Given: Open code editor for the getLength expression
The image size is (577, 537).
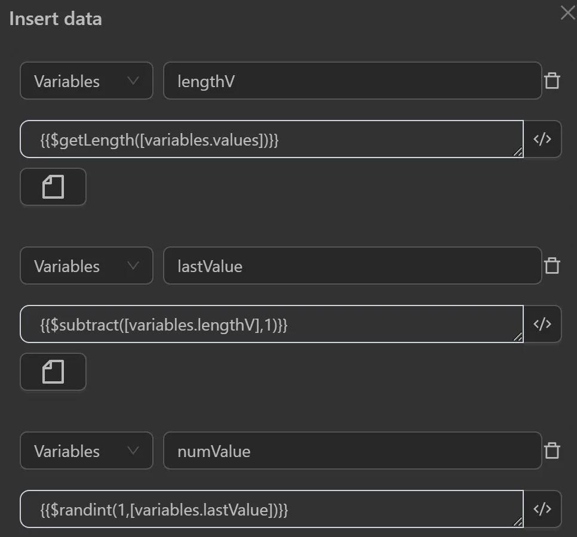Looking at the screenshot, I should 542,139.
